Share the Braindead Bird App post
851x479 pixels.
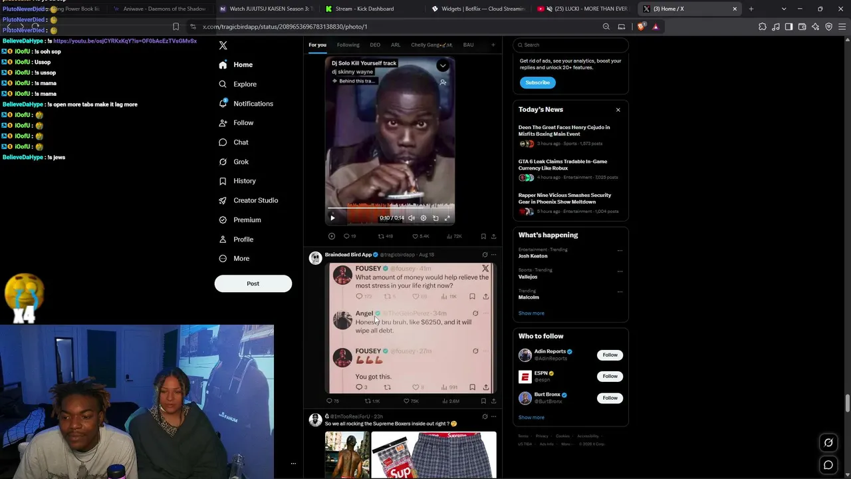click(x=493, y=401)
